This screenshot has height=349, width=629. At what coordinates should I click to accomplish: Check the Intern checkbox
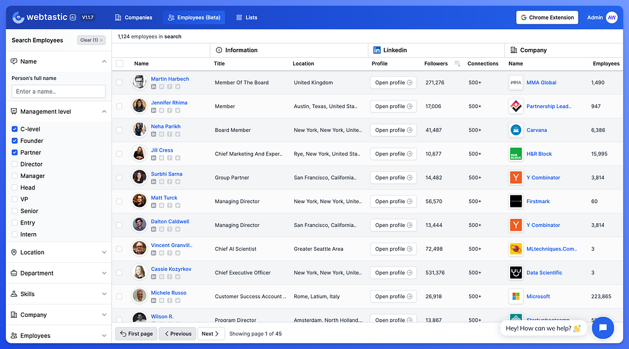pos(14,235)
